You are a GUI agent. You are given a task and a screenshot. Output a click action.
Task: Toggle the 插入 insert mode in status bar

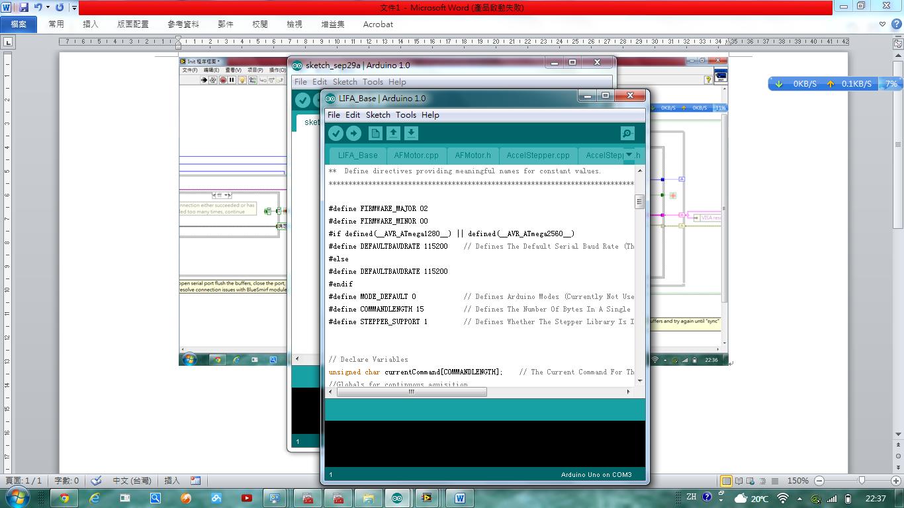click(x=172, y=481)
